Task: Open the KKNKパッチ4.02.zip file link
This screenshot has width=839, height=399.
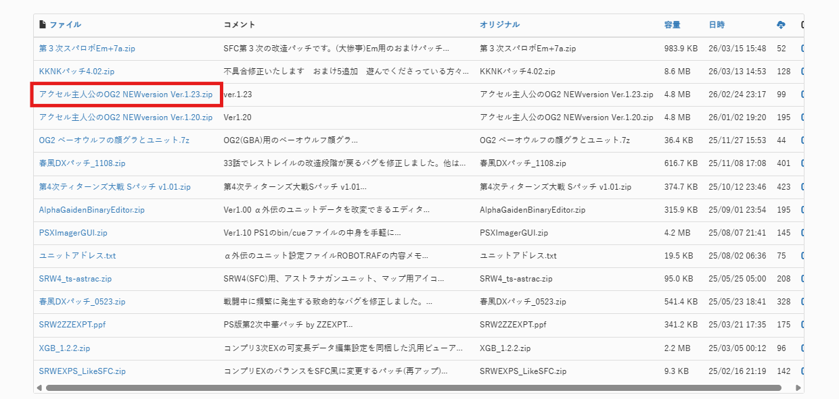Action: [76, 71]
